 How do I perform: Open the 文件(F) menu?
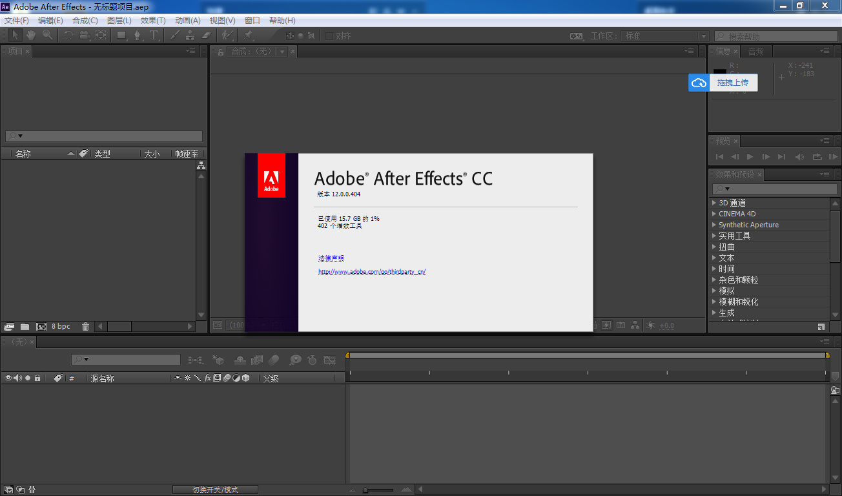click(17, 21)
